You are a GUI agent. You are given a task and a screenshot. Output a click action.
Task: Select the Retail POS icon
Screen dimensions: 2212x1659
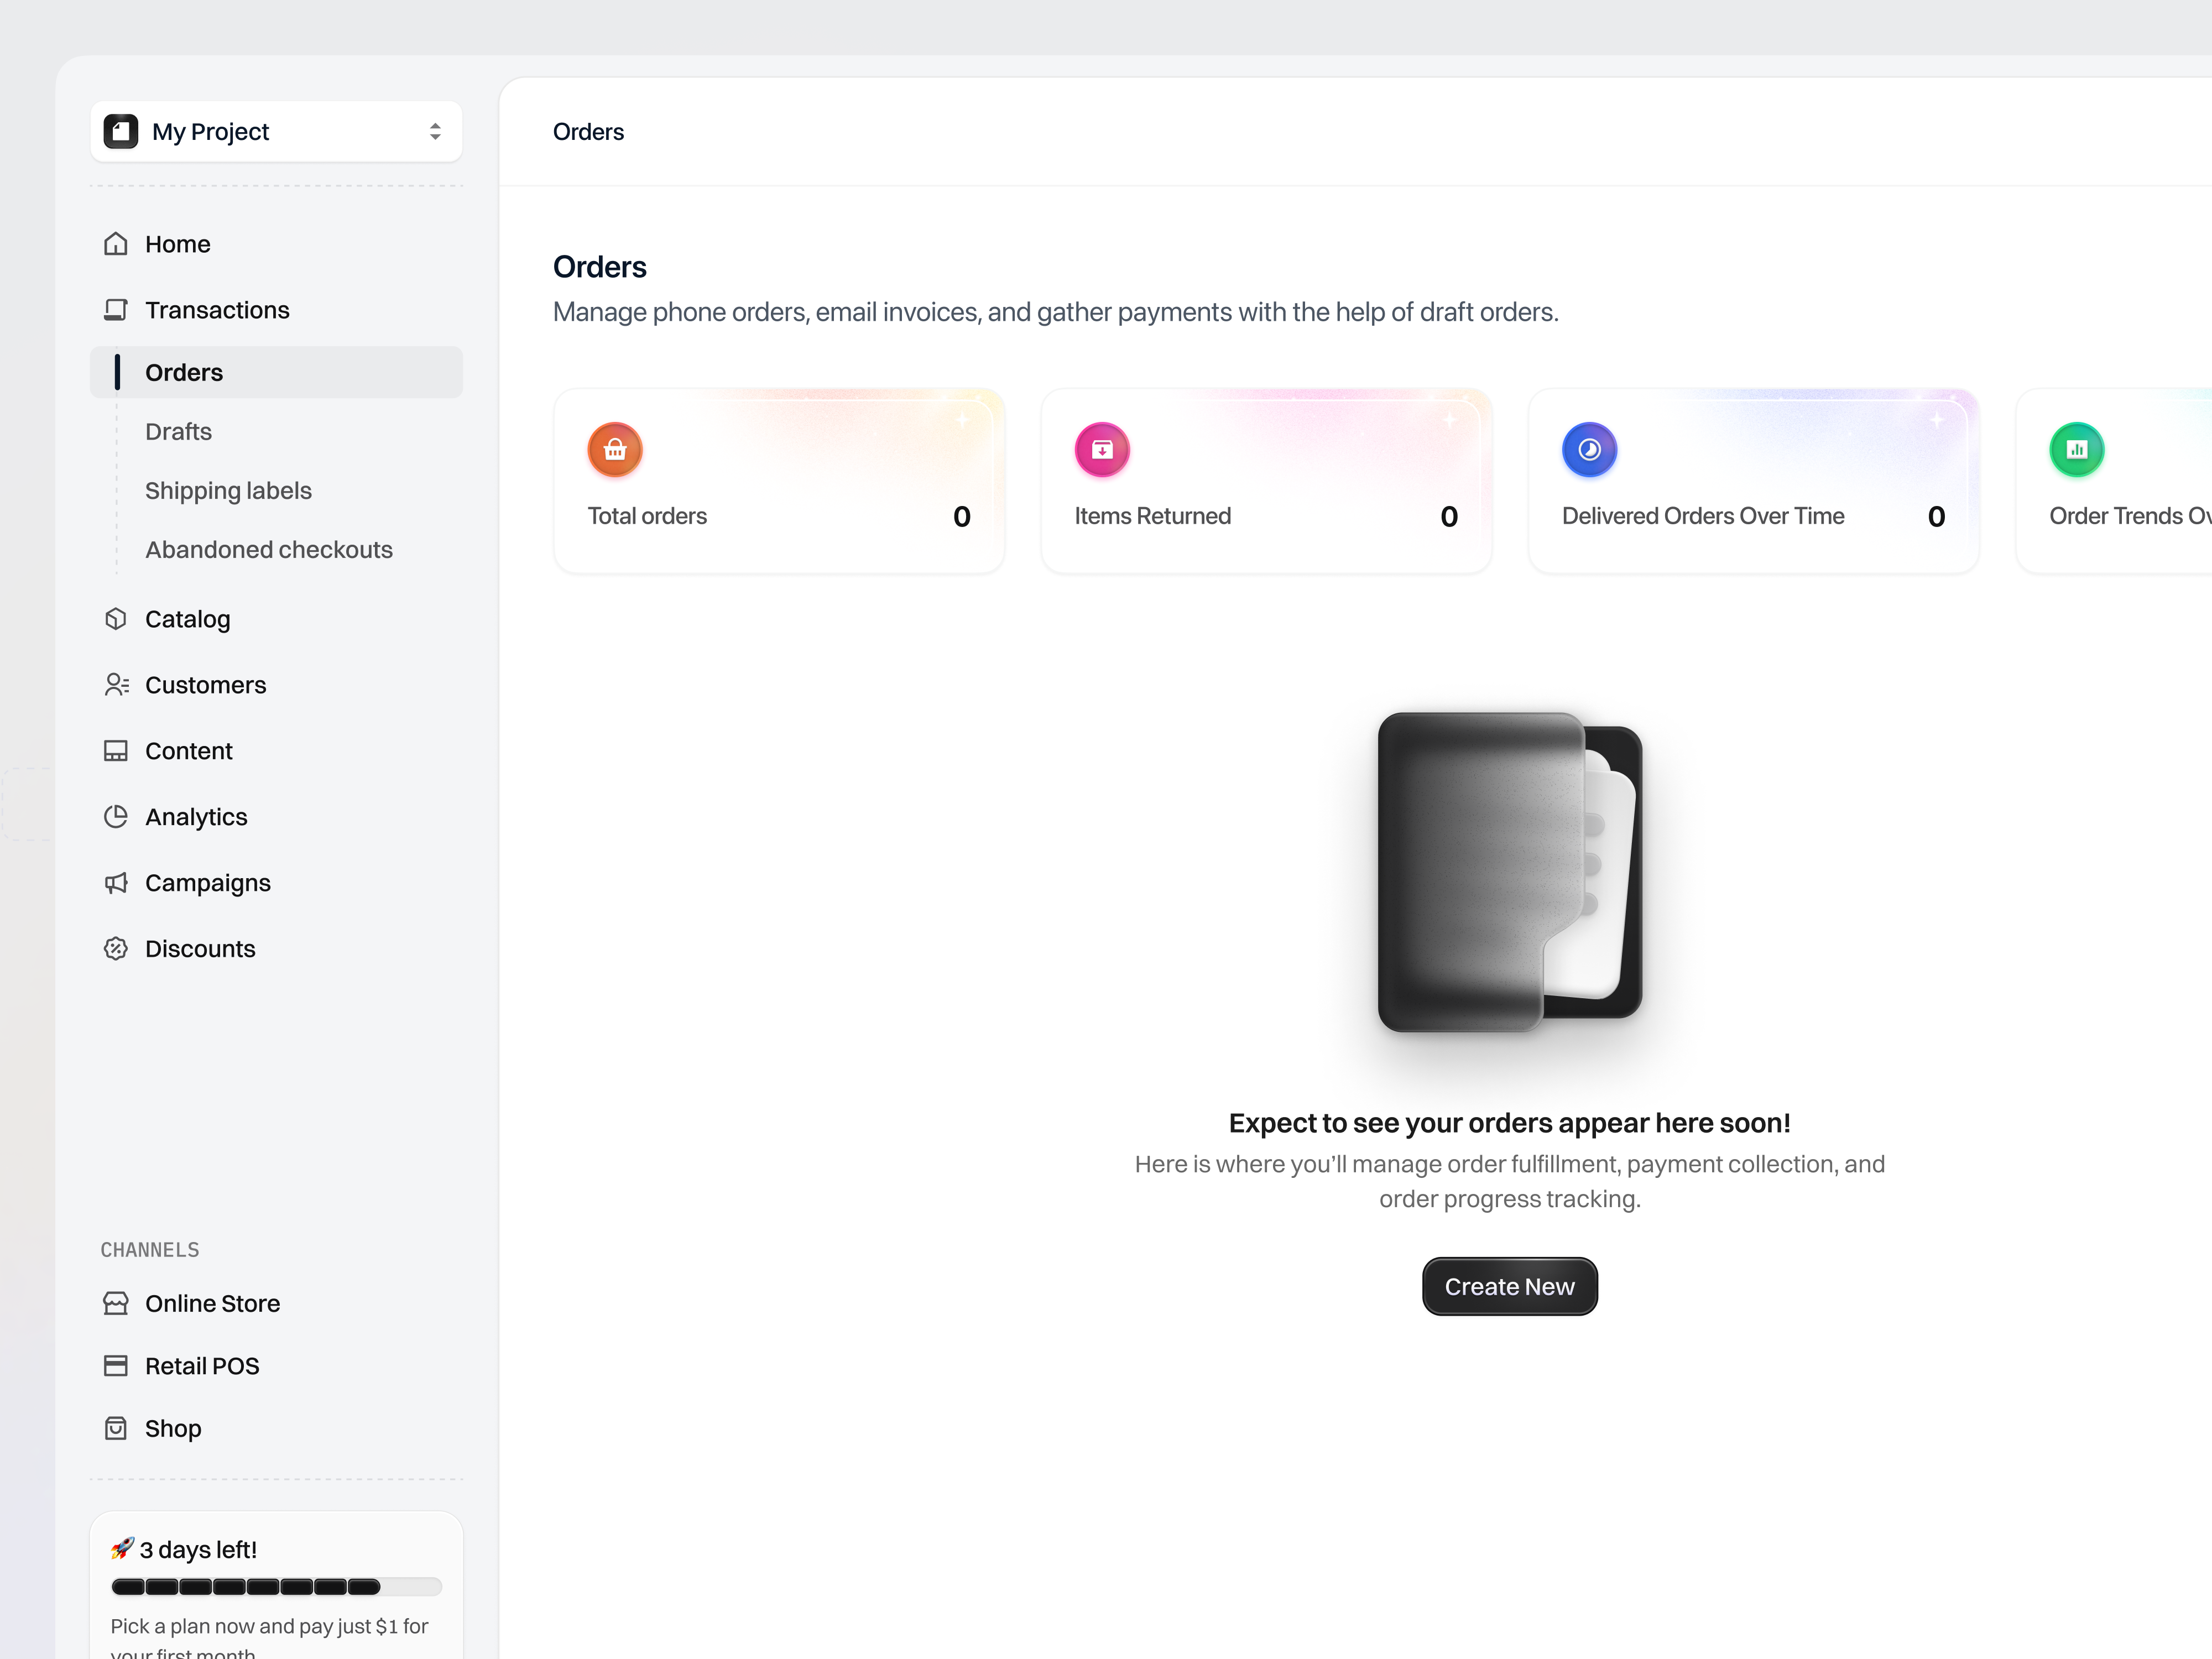coord(117,1365)
